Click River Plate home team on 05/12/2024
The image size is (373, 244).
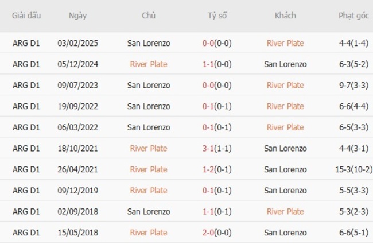point(149,64)
